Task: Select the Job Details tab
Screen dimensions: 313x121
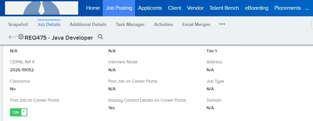Action: point(49,24)
